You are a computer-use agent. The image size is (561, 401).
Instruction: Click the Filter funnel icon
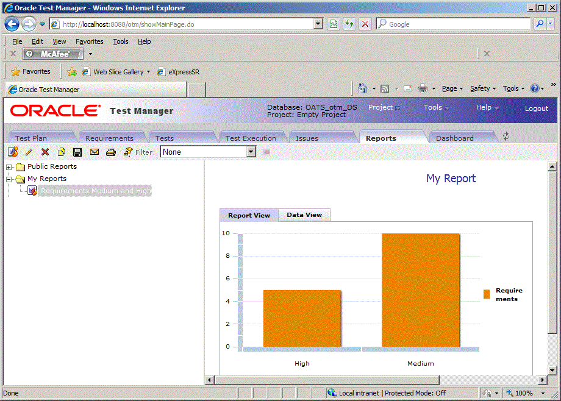(x=127, y=152)
